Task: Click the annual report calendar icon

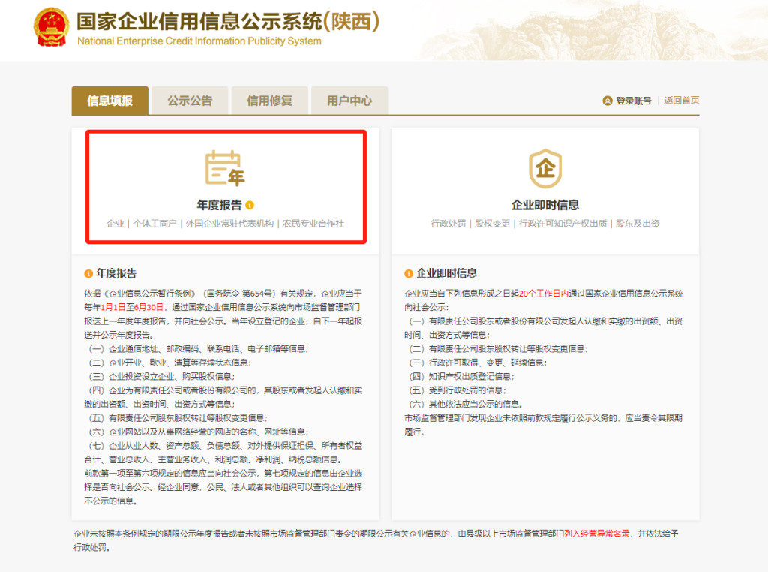Action: pyautogui.click(x=225, y=167)
